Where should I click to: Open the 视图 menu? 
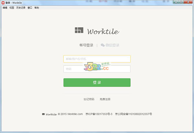tap(12, 8)
